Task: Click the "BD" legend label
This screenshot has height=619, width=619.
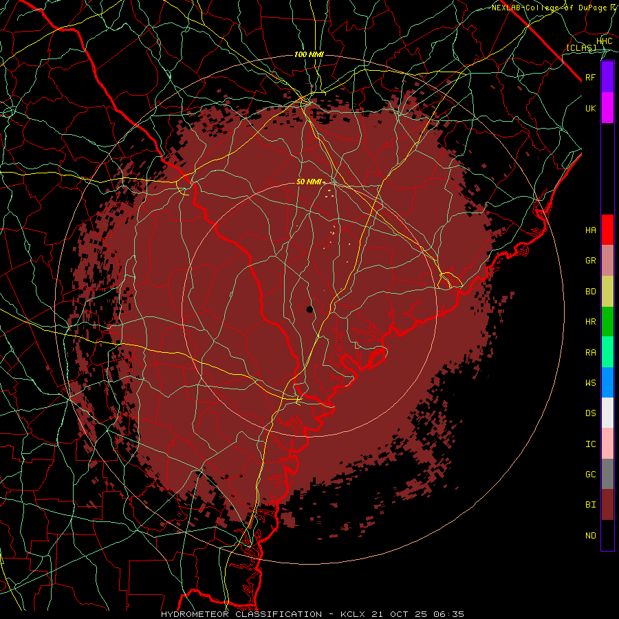Action: coord(591,292)
